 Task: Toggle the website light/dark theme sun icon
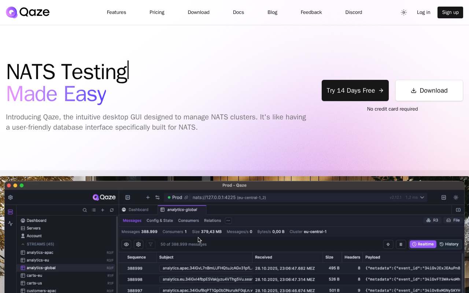pyautogui.click(x=404, y=12)
